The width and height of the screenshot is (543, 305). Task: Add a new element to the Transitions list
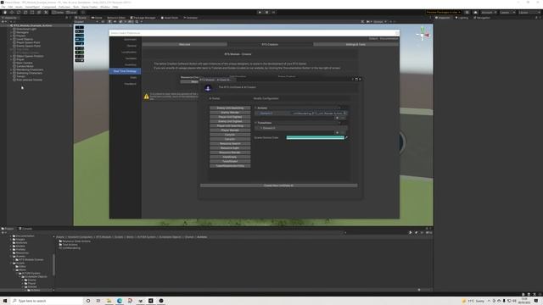point(337,133)
